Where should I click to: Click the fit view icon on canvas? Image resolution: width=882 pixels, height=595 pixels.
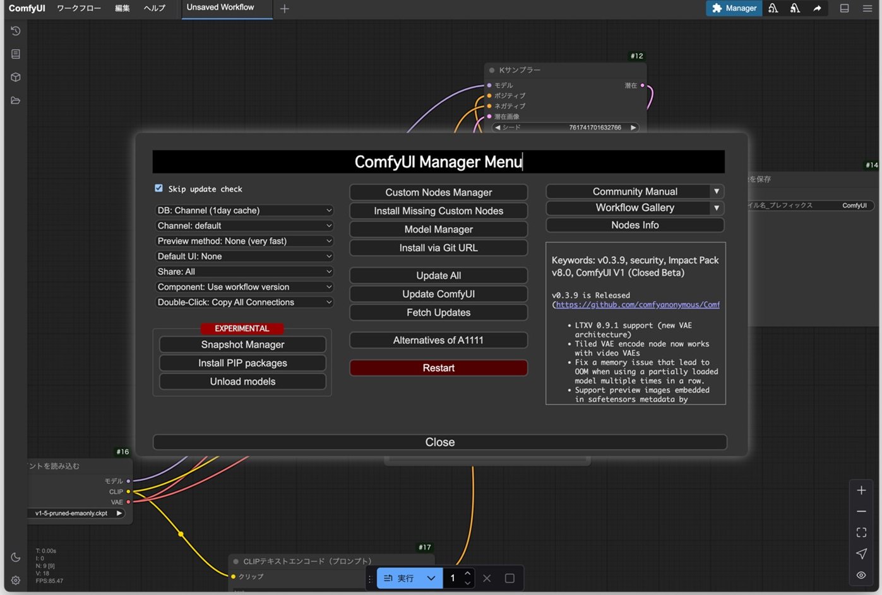(861, 533)
